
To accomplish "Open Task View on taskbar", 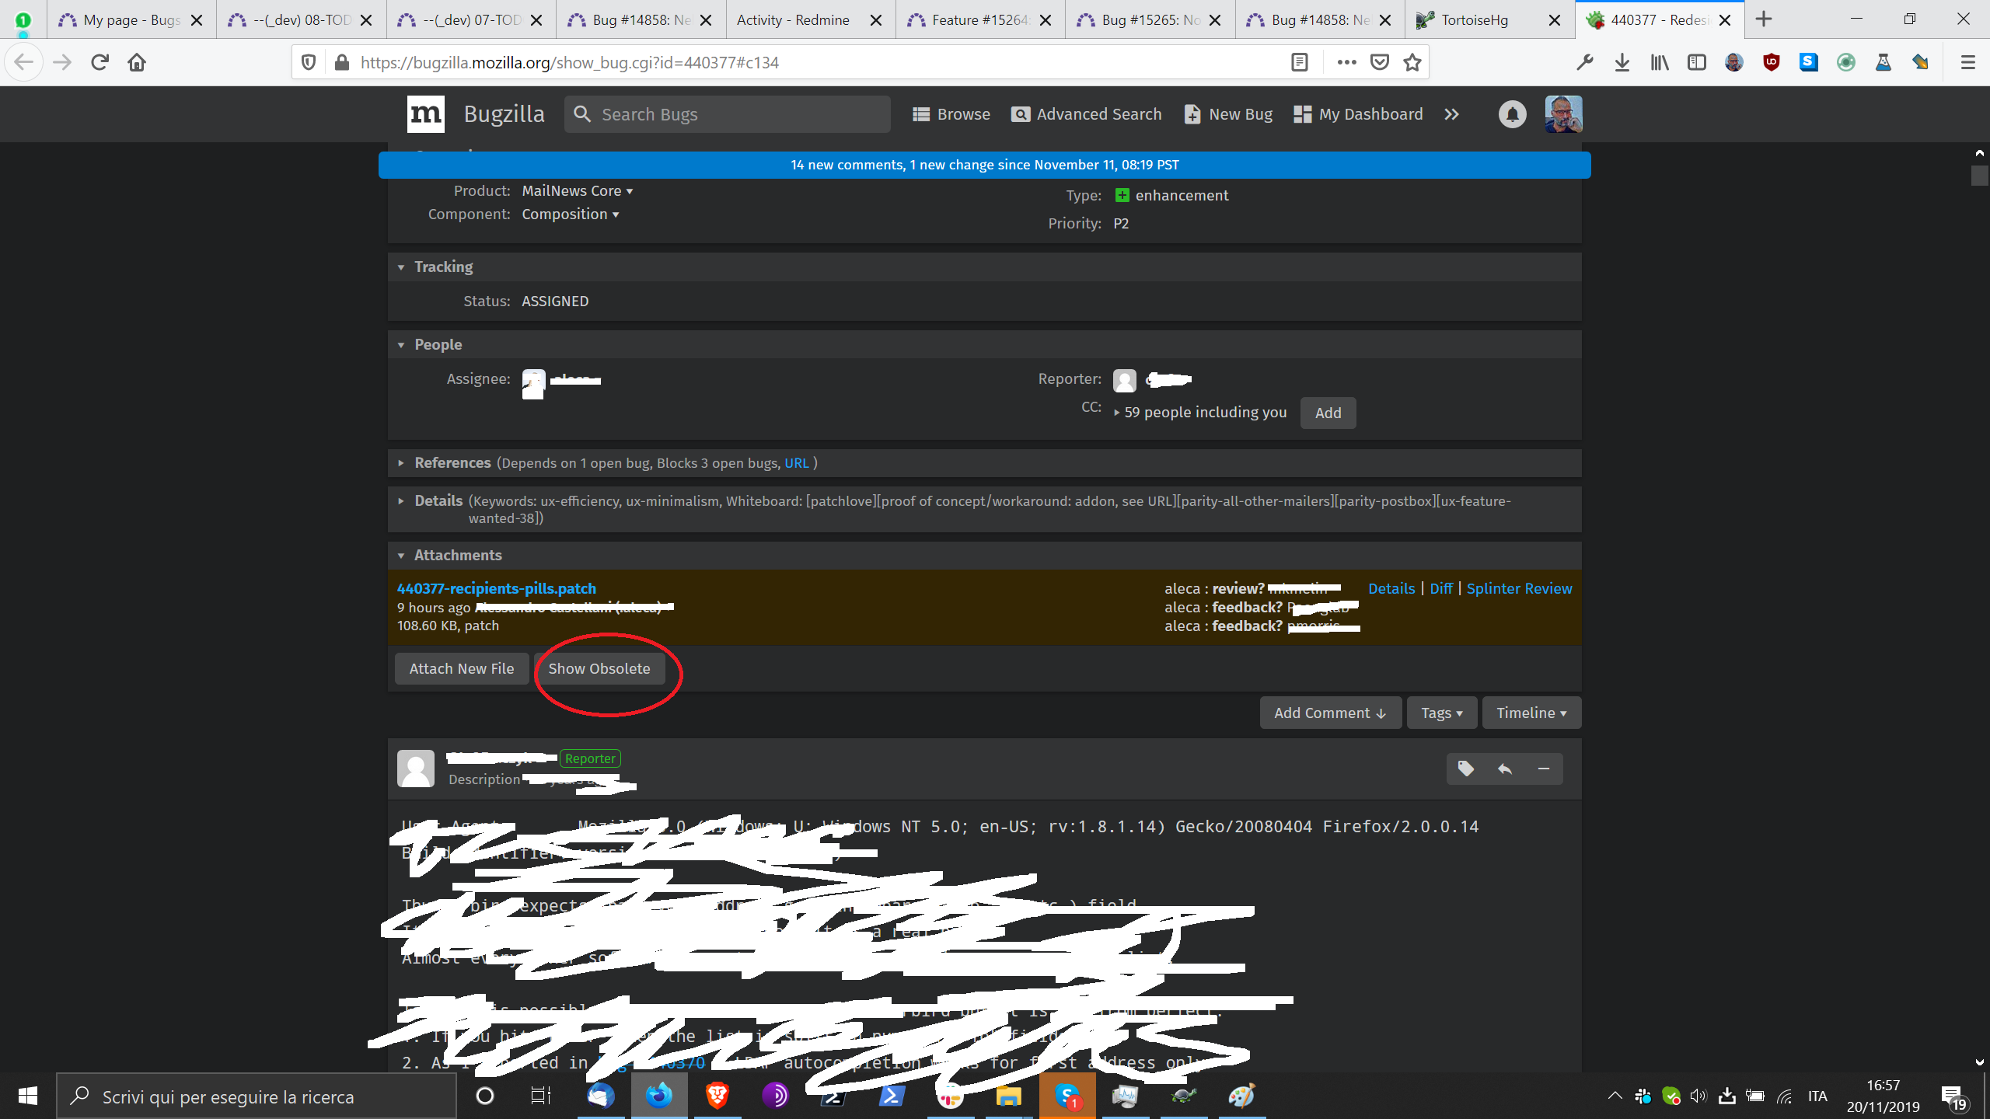I will point(540,1096).
